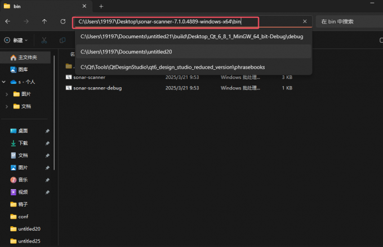
Task: Click the copy icon in toolbar
Action: pyautogui.click(x=63, y=41)
